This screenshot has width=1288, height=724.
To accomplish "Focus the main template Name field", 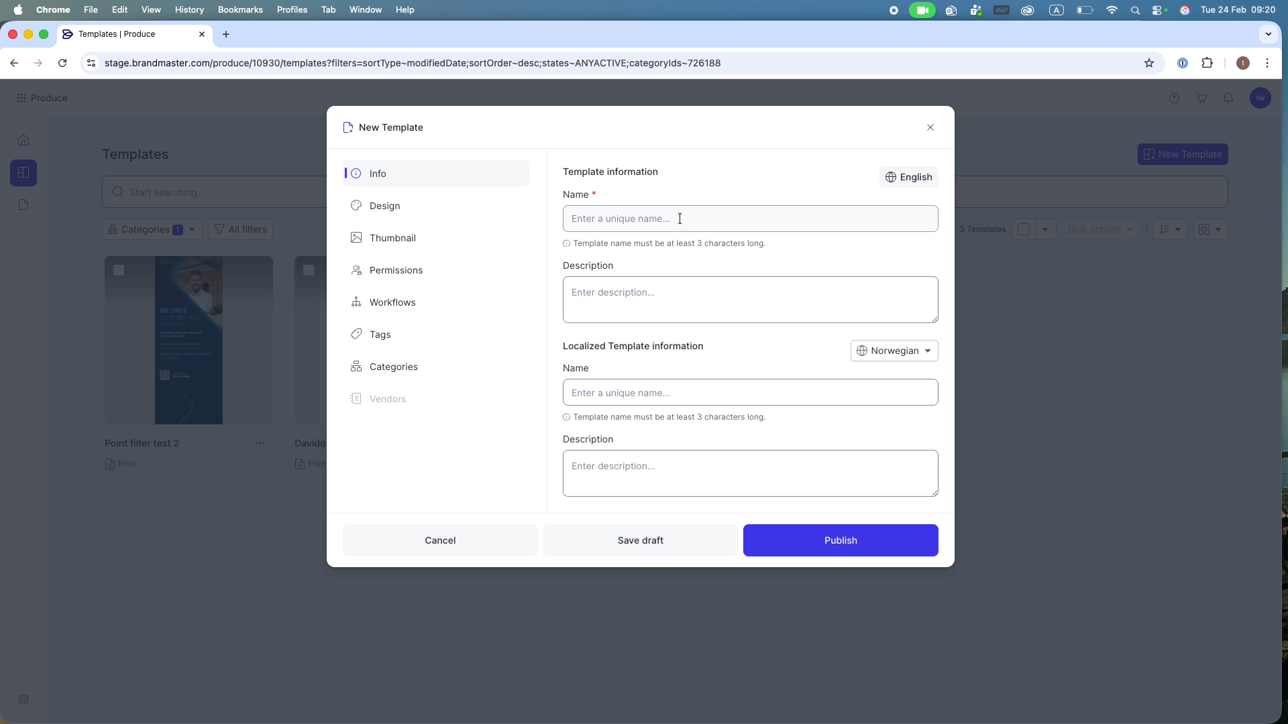I will [750, 219].
